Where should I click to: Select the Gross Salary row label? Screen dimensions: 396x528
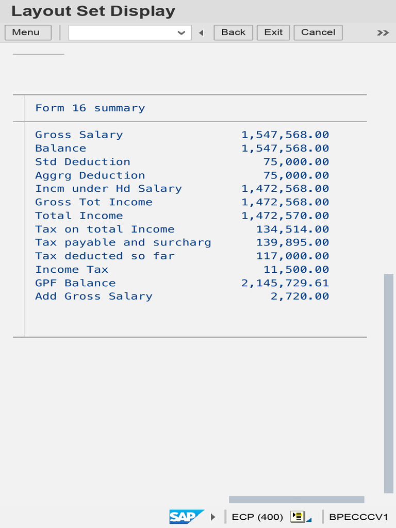point(79,135)
